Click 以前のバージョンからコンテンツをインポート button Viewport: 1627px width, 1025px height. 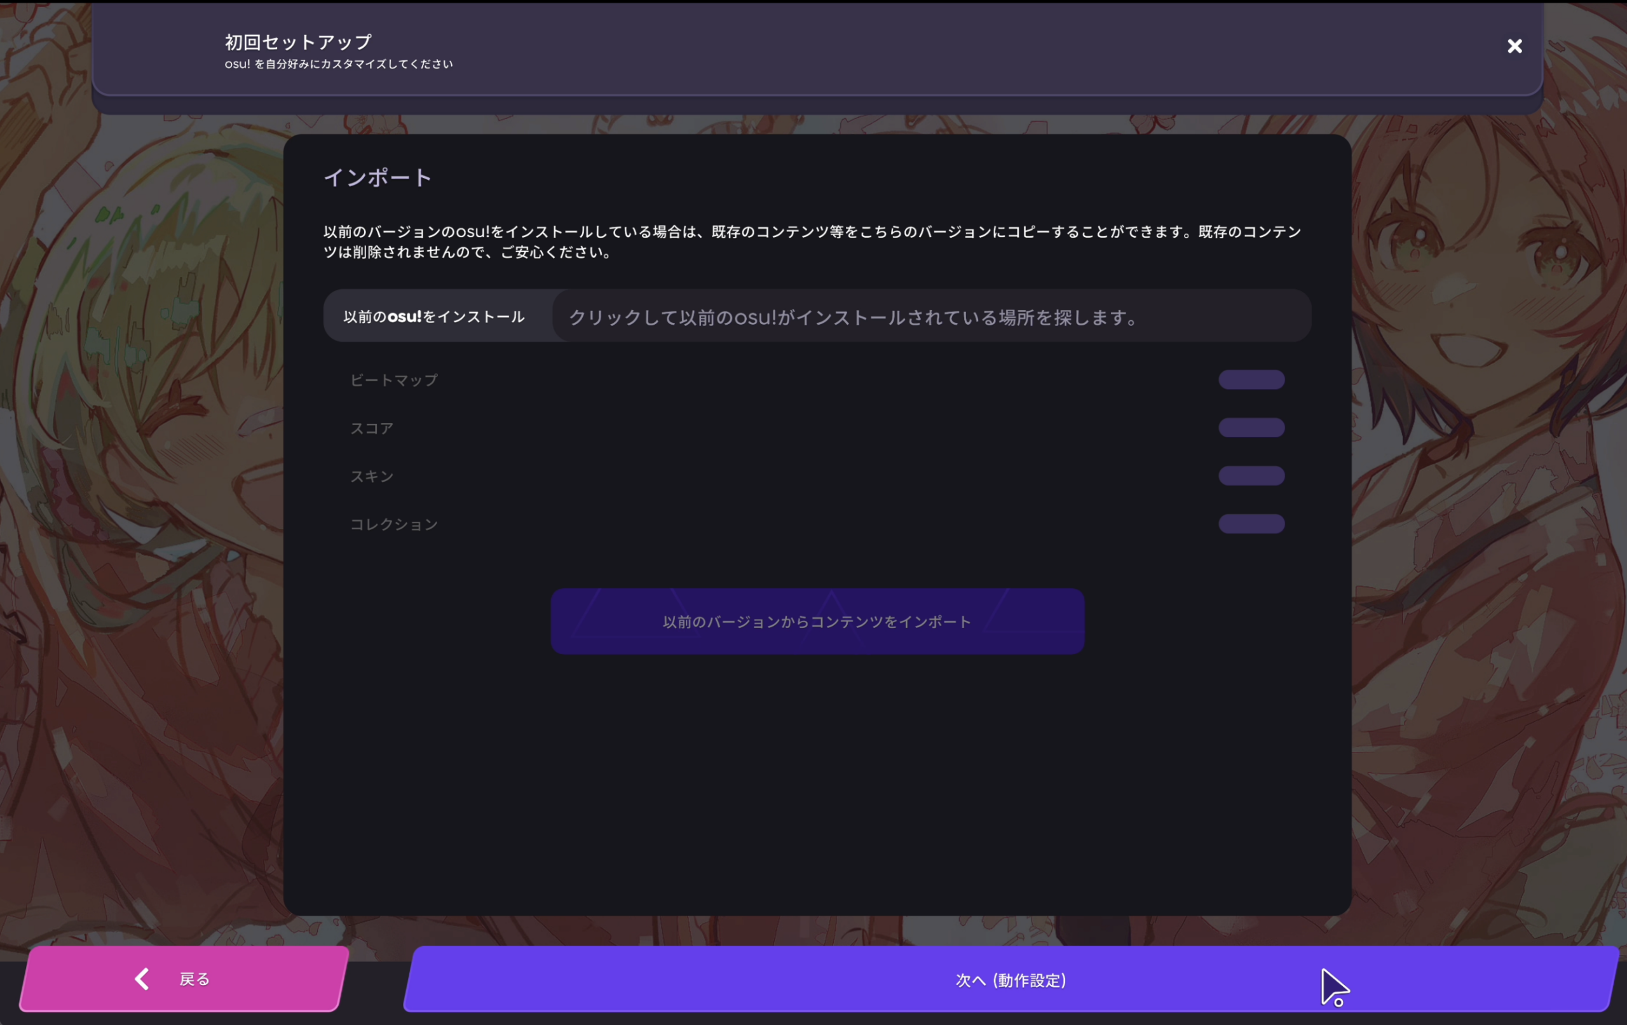(817, 621)
